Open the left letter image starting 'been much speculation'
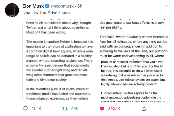The width and height of the screenshot is (174, 116). click(60, 60)
